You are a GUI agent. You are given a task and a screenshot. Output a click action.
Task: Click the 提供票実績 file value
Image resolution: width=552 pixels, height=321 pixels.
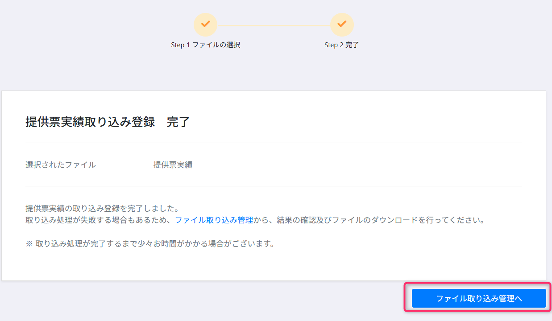[x=173, y=165]
